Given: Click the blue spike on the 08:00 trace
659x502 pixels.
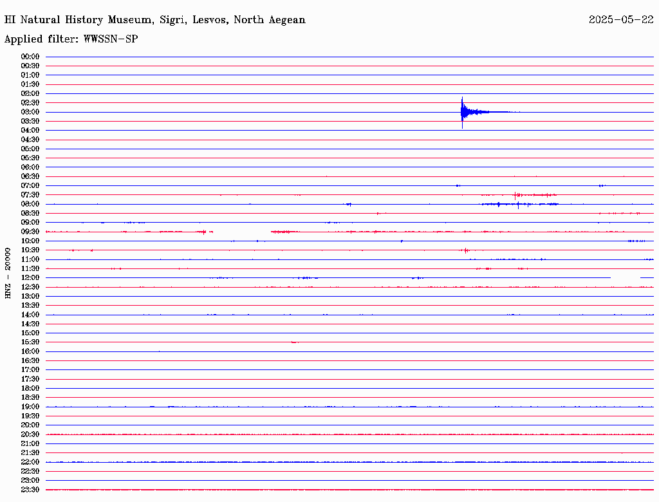Looking at the screenshot, I should pos(518,205).
